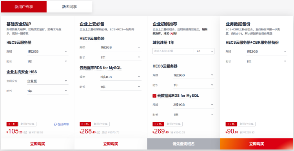Click the ¥90.83 price
Image resolution: width=294 pixels, height=151 pixels.
coord(232,131)
